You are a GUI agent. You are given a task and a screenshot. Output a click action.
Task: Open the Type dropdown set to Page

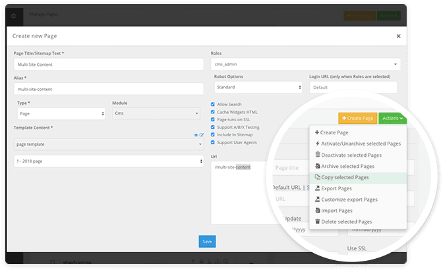(61, 114)
